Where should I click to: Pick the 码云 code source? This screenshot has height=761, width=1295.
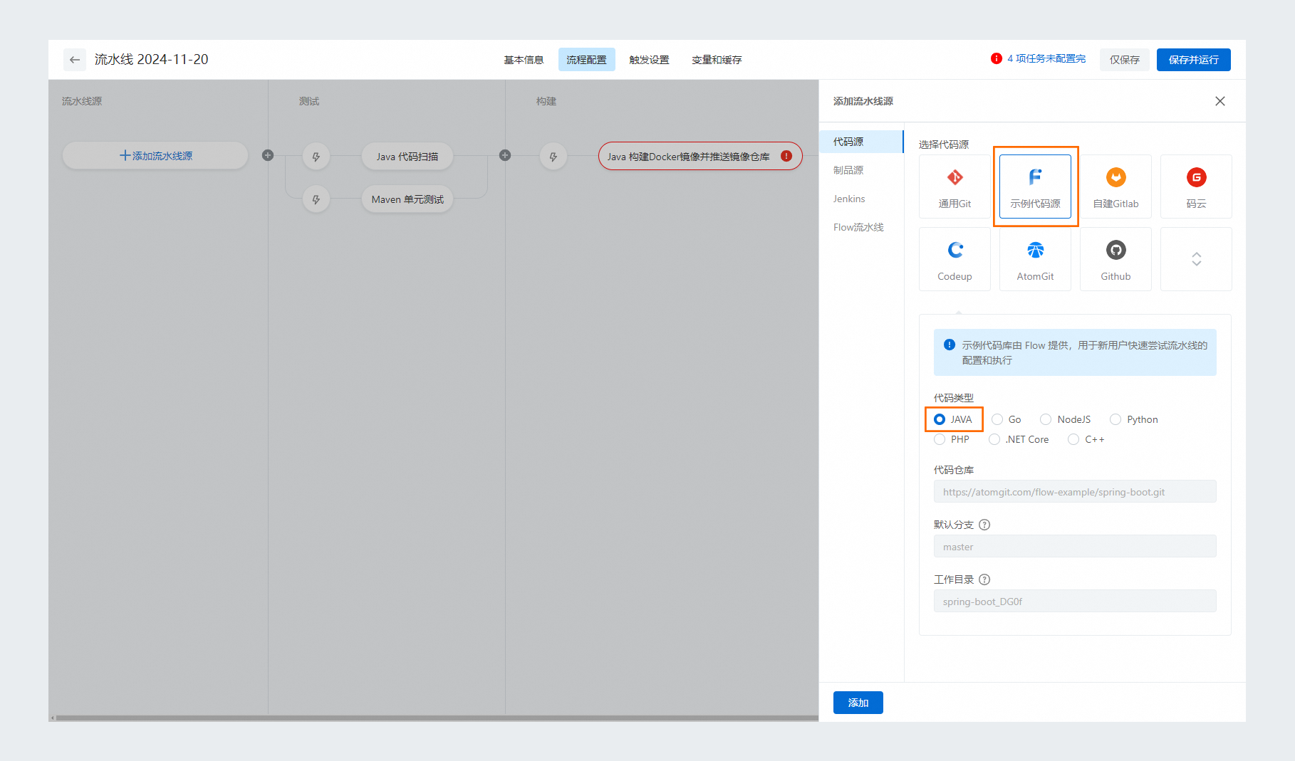pyautogui.click(x=1196, y=187)
